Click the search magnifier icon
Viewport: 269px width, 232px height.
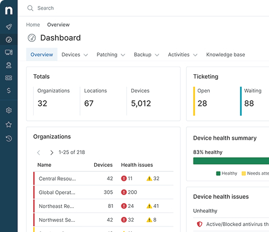point(30,8)
